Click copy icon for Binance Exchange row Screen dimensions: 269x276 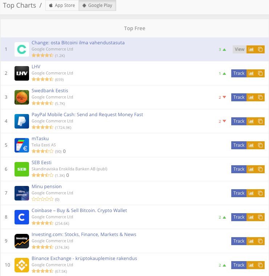point(260,265)
